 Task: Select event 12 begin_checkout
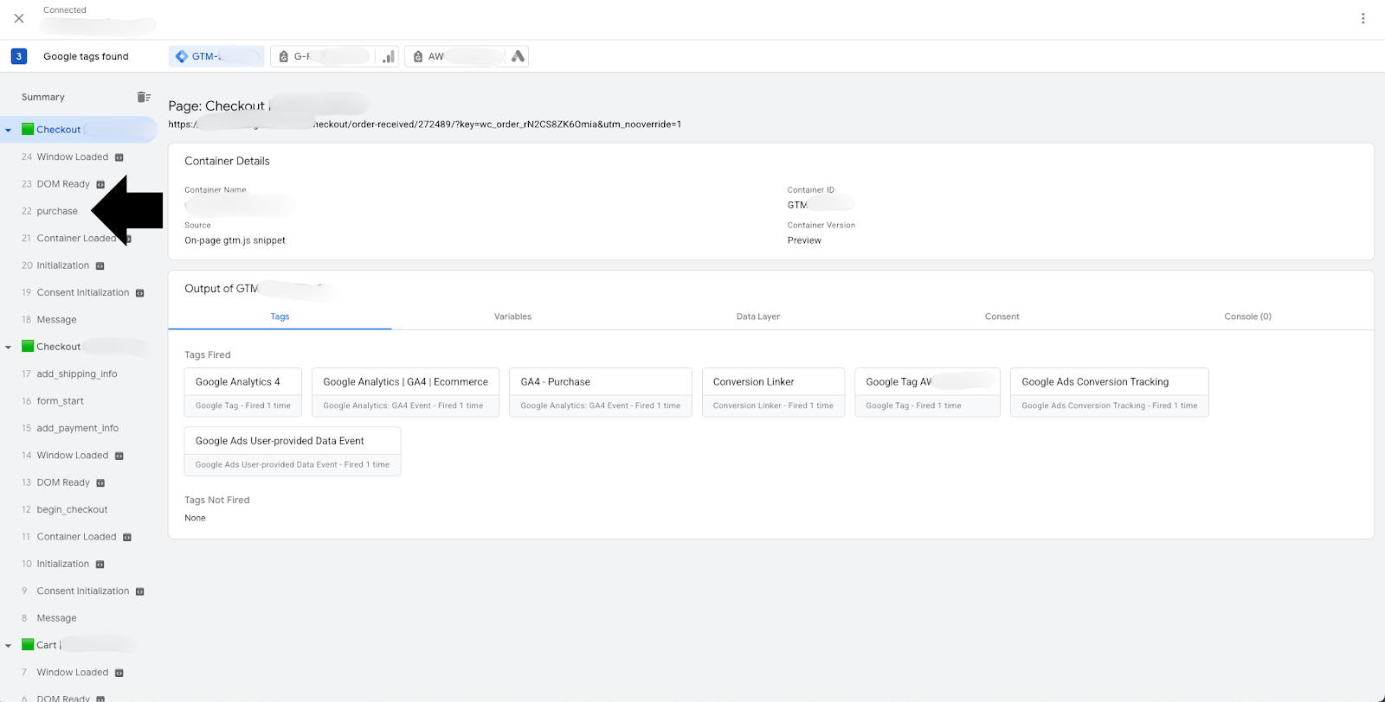tap(72, 509)
